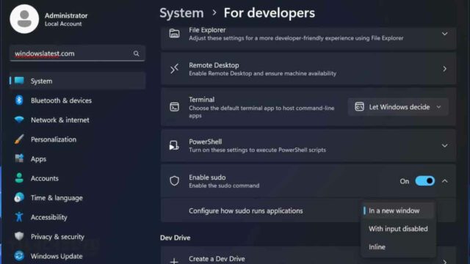Screen dimensions: 470x264
Task: Click the Bluetooth icon in sidebar
Action: click(19, 100)
